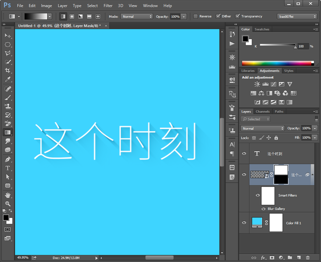Viewport: 321px width, 262px height.
Task: Add layer style via fx icon
Action: pyautogui.click(x=263, y=258)
